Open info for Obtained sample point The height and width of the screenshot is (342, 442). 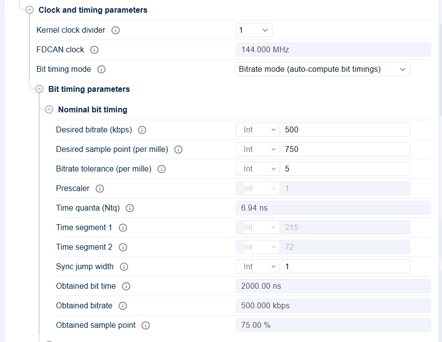coord(145,325)
